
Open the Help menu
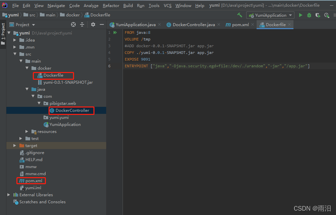tap(200, 6)
